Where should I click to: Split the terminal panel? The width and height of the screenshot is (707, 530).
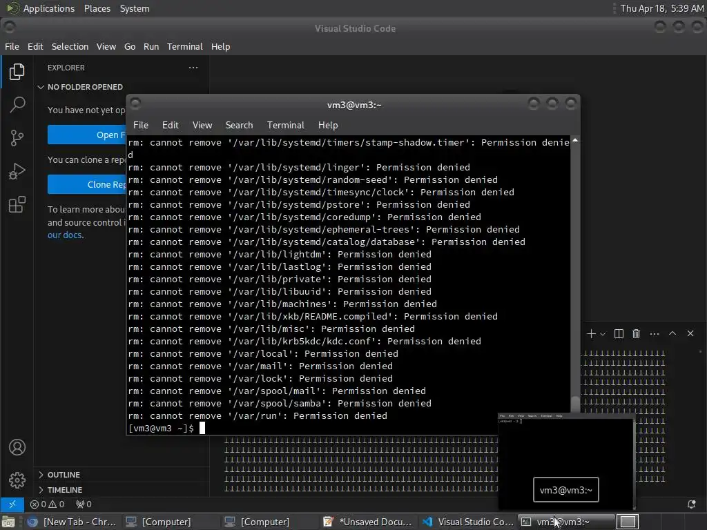(x=619, y=333)
